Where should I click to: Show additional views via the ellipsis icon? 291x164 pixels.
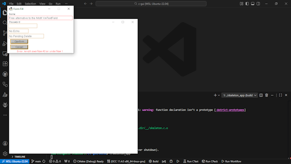click(x=5, y=115)
